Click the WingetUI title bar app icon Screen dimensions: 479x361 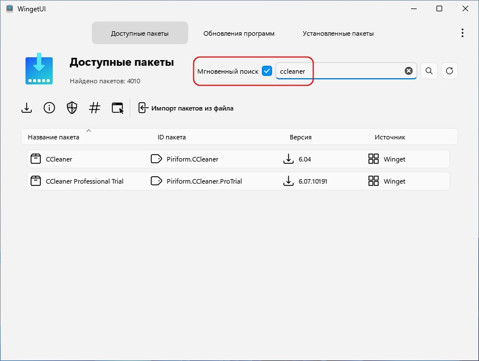10,9
